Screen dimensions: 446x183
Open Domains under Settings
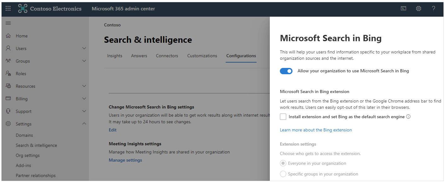point(24,135)
